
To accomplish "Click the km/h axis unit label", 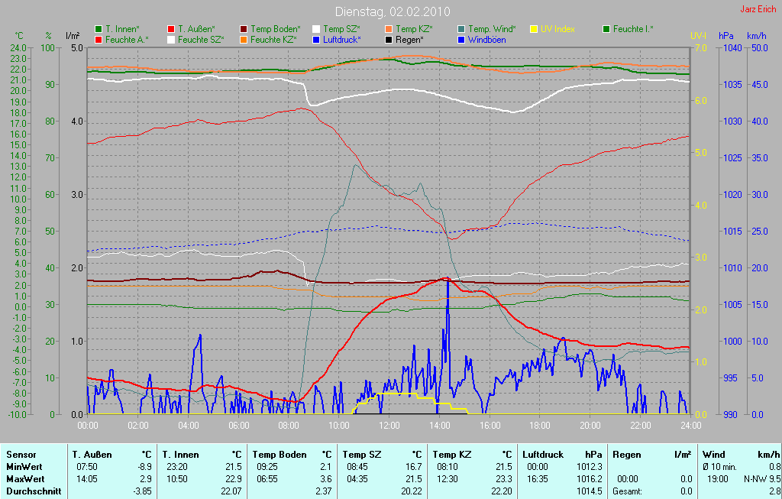I will click(756, 36).
